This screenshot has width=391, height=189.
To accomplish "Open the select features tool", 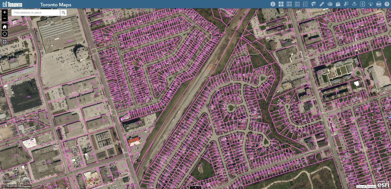I will (x=346, y=4).
